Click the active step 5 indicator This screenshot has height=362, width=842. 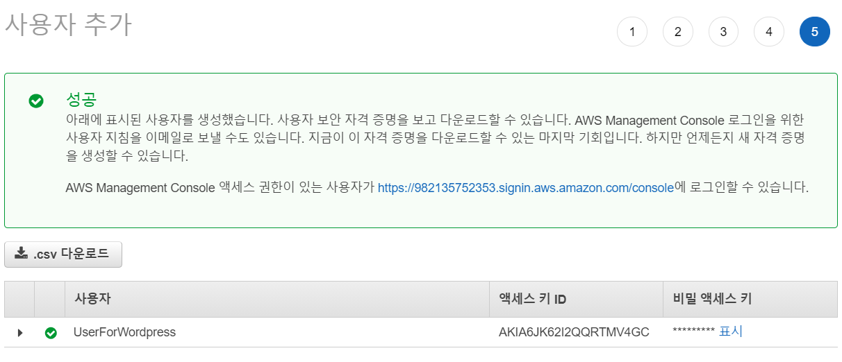[x=815, y=32]
